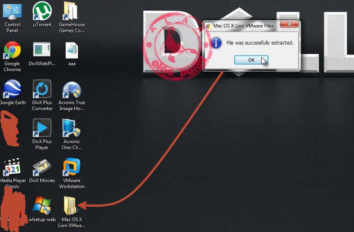Open the Media Player Classic shortcut
Viewport: 354px width, 232px height.
point(13,173)
